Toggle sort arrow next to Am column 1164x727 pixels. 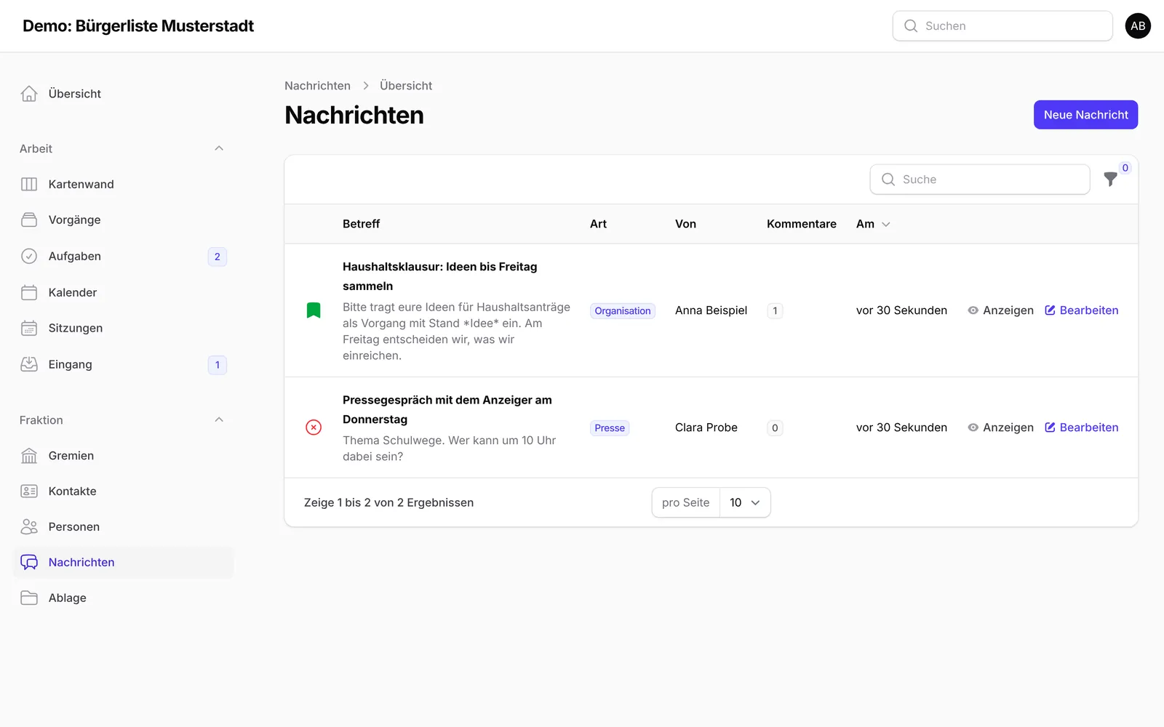click(x=885, y=225)
